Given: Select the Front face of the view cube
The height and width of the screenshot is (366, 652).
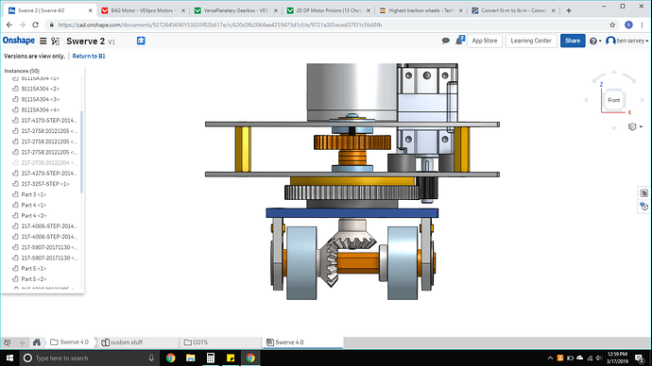Looking at the screenshot, I should pyautogui.click(x=614, y=100).
